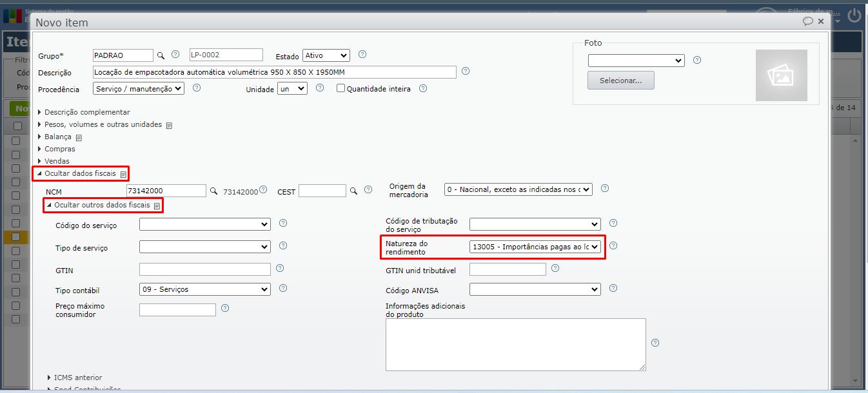
Task: Click the code field showing LP-0002
Action: click(226, 55)
